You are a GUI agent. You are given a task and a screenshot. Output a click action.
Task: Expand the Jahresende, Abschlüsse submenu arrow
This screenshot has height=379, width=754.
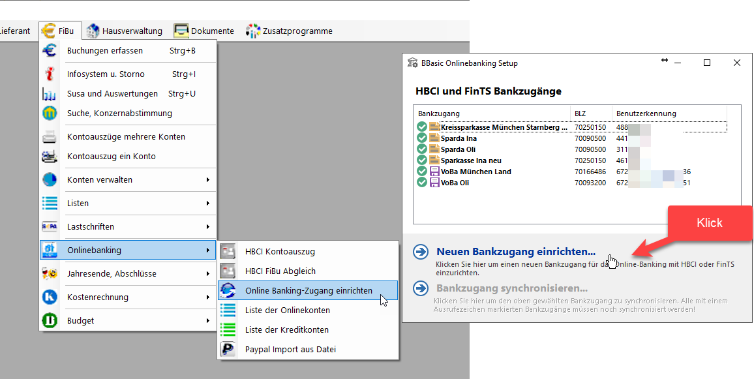207,274
